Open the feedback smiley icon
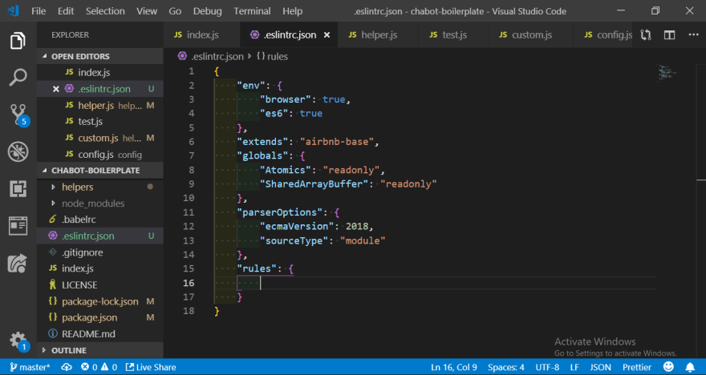Image resolution: width=706 pixels, height=375 pixels. click(668, 367)
